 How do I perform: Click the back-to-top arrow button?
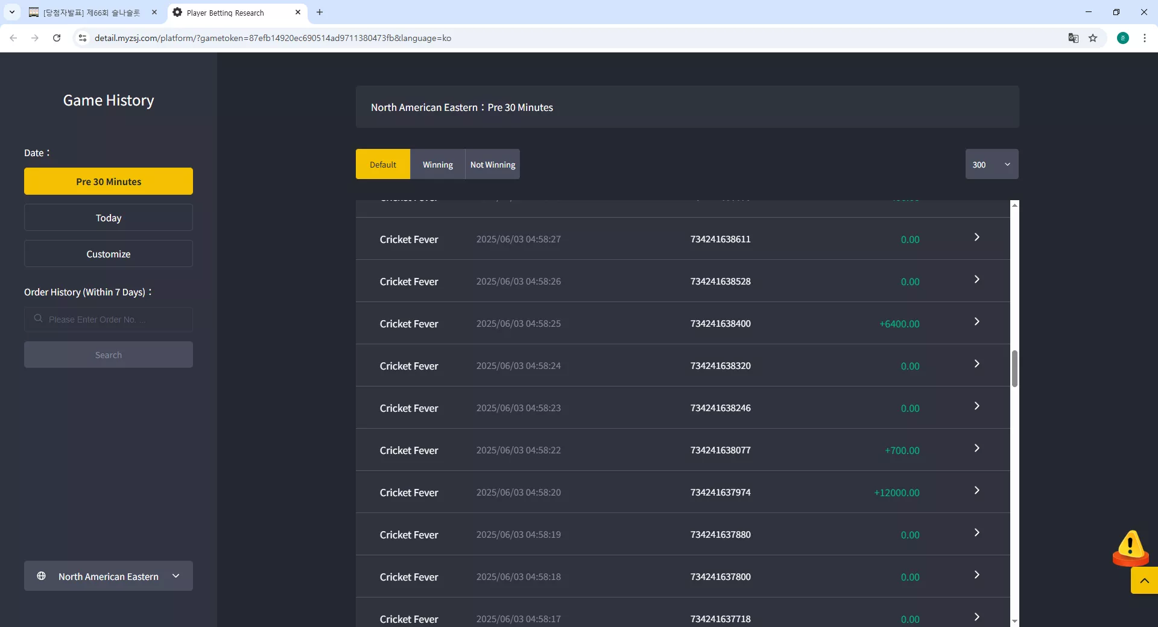(1144, 581)
